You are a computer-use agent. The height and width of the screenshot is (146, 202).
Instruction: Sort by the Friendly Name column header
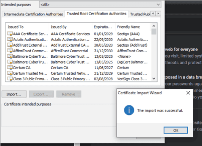(x=133, y=27)
